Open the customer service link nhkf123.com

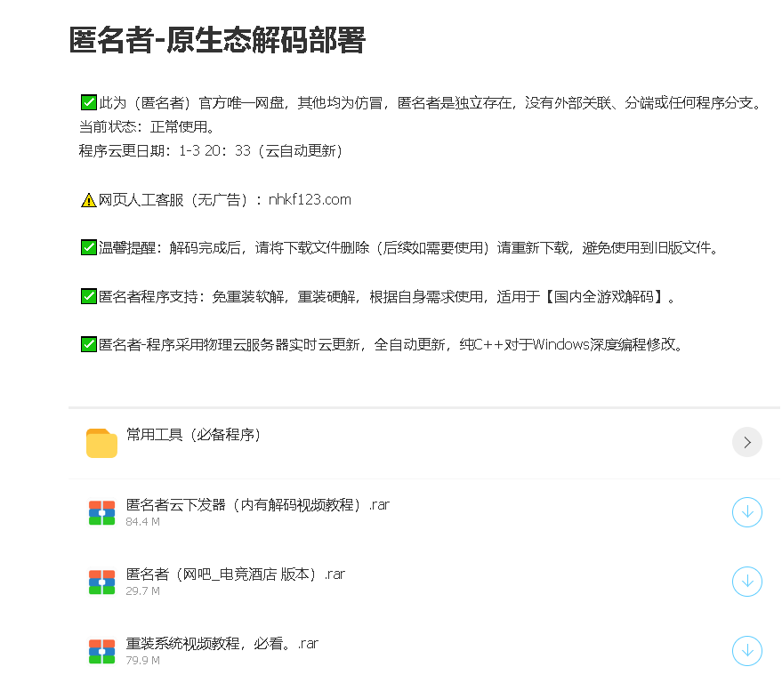point(309,199)
